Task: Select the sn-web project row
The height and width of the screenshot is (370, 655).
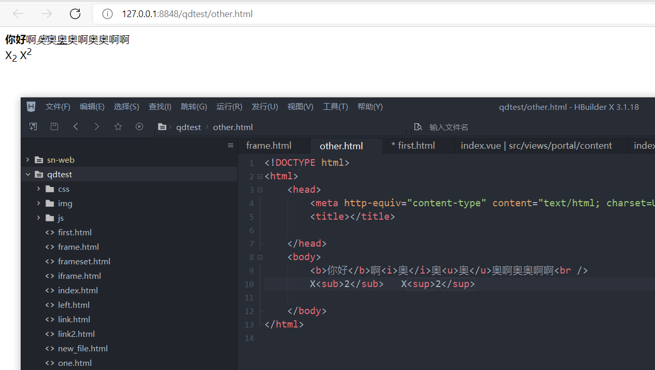Action: point(130,160)
